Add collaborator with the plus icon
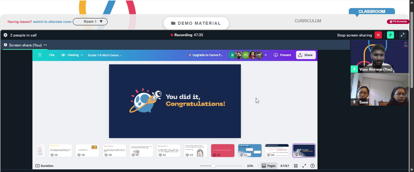 266,55
